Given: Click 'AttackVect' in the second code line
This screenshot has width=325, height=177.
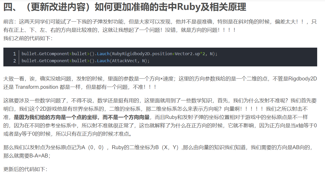Looking at the screenshot, I should pos(124,61).
